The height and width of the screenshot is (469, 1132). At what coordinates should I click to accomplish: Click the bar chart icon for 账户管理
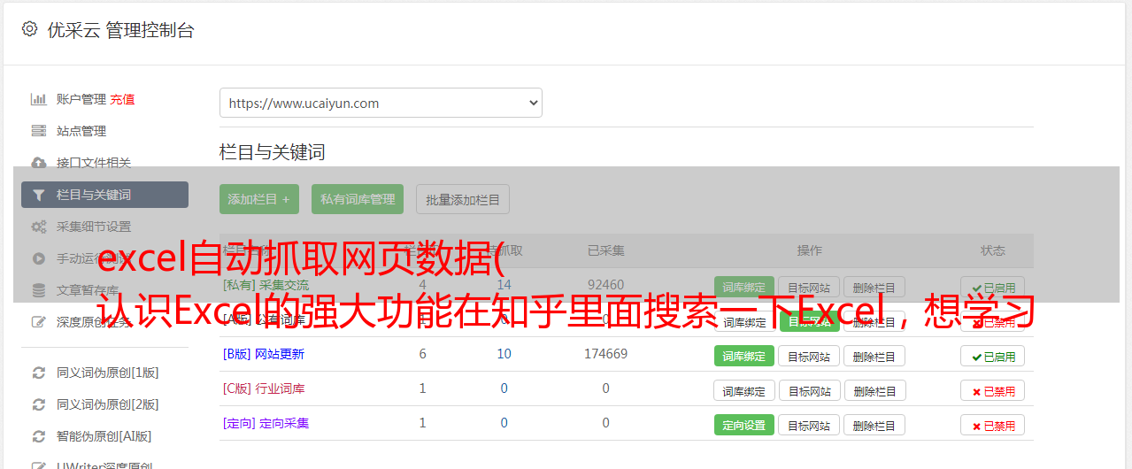tap(39, 99)
